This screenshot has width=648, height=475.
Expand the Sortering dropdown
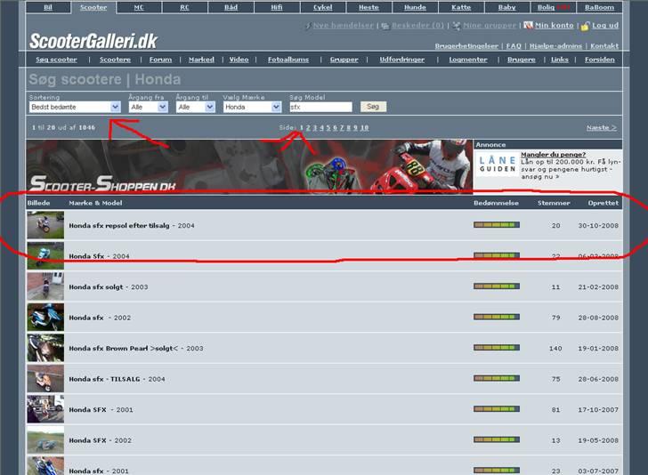pos(75,107)
